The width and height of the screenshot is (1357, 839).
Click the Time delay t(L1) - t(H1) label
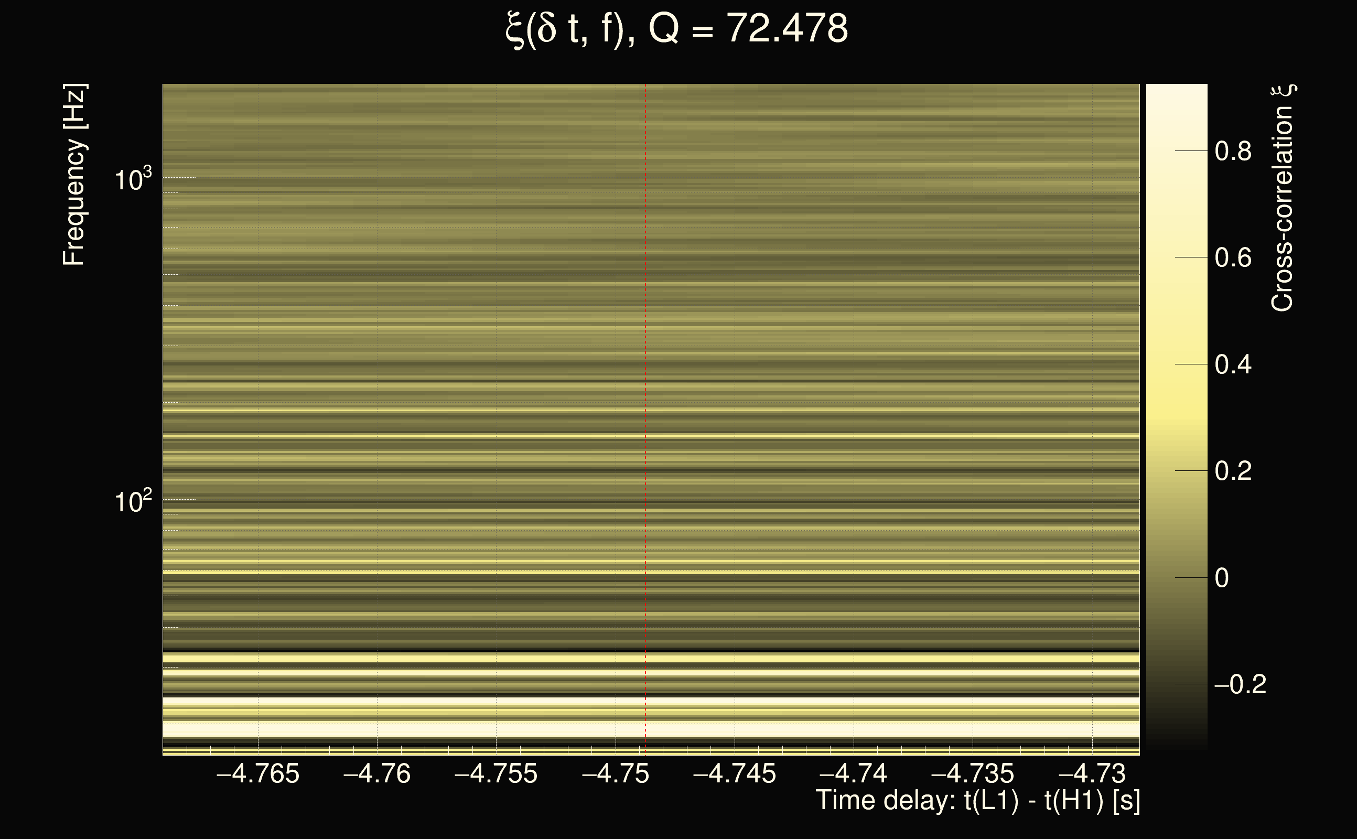coord(977,800)
